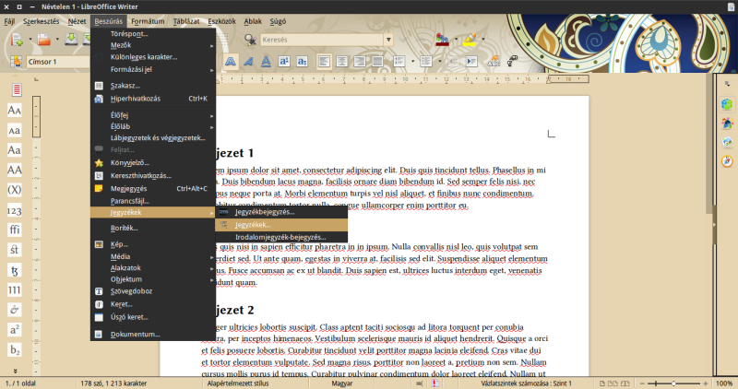The height and width of the screenshot is (389, 738).
Task: Toggle the center paragraph alignment button
Action: 341,62
